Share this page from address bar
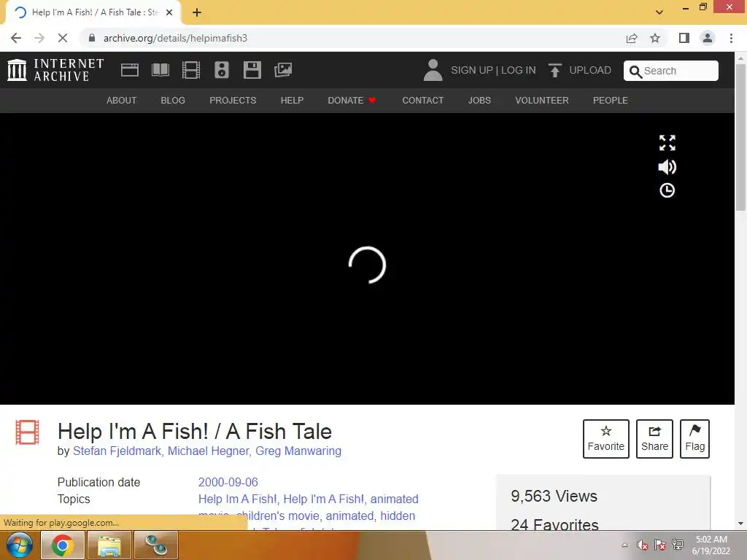747x560 pixels. pos(632,38)
